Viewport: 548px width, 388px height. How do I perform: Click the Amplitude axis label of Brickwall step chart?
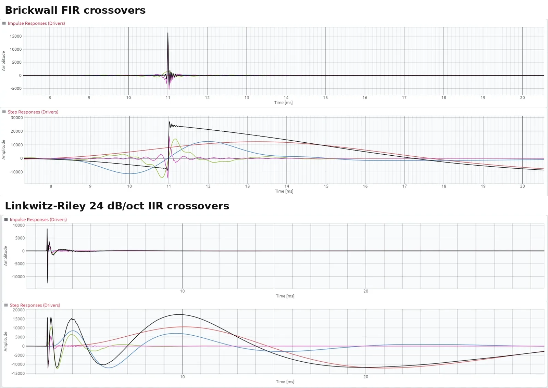tap(3, 150)
